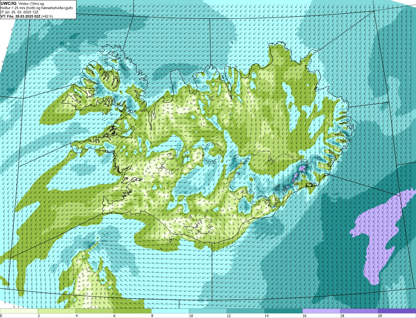
Task: Click the scale label '4'
Action: [76, 316]
